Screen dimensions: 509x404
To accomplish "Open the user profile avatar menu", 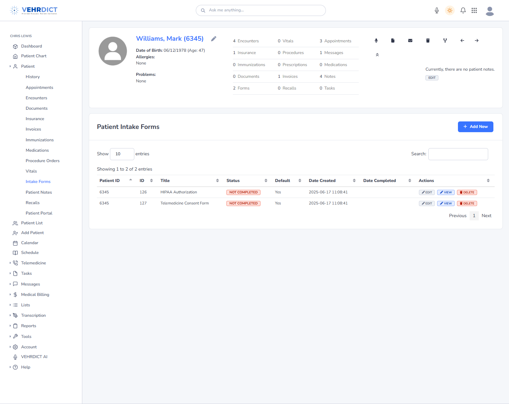I will (x=490, y=11).
